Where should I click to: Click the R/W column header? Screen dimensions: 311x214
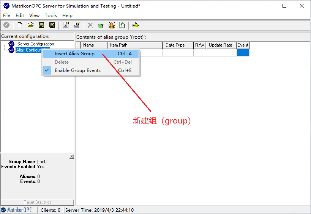pyautogui.click(x=200, y=45)
